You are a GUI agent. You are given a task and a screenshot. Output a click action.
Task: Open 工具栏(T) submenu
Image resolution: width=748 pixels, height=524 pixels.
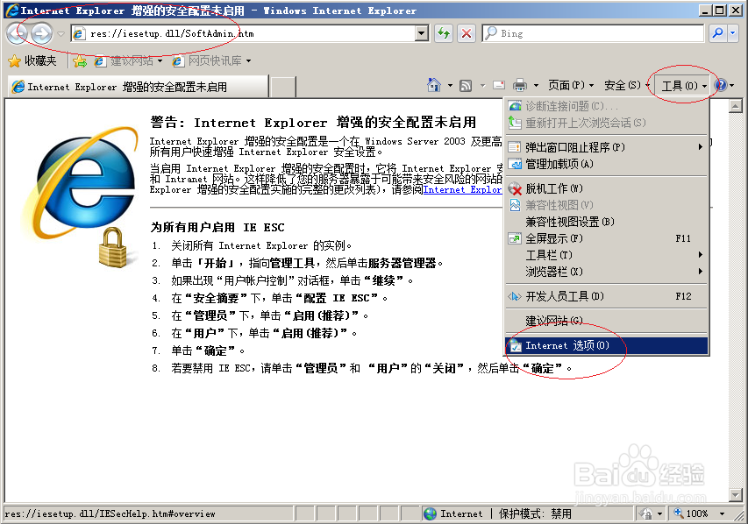click(606, 255)
